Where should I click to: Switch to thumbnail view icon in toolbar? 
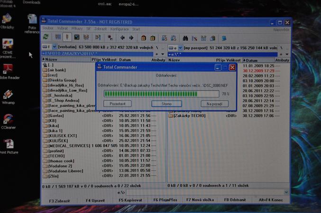point(77,37)
